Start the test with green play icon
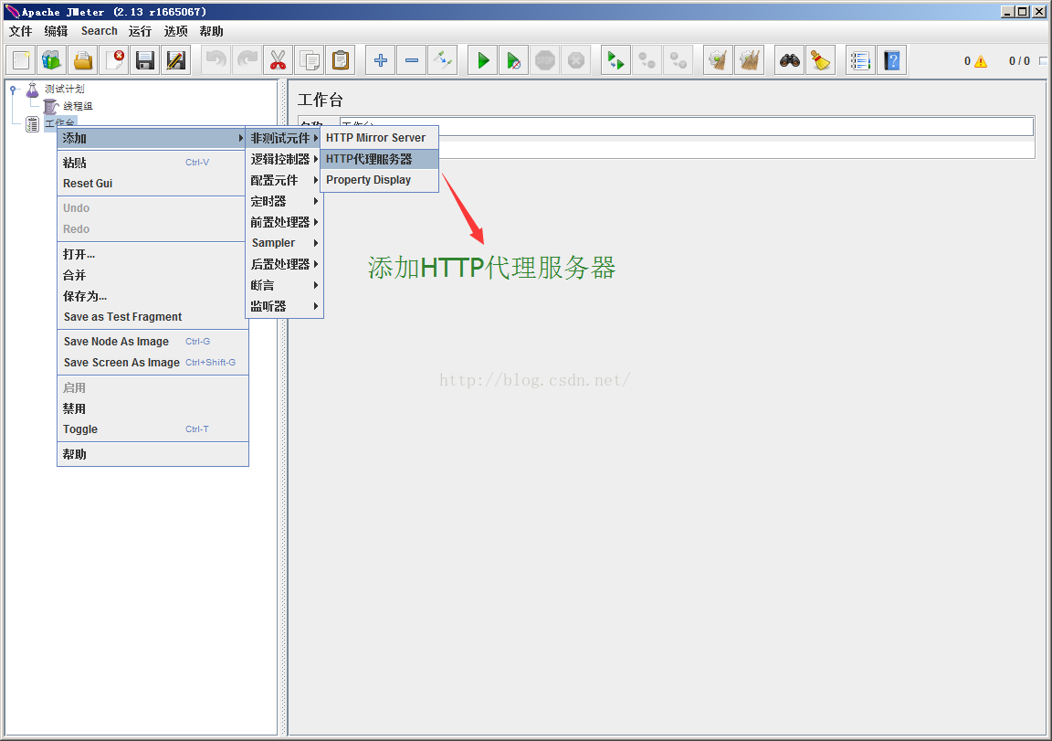 (x=482, y=60)
